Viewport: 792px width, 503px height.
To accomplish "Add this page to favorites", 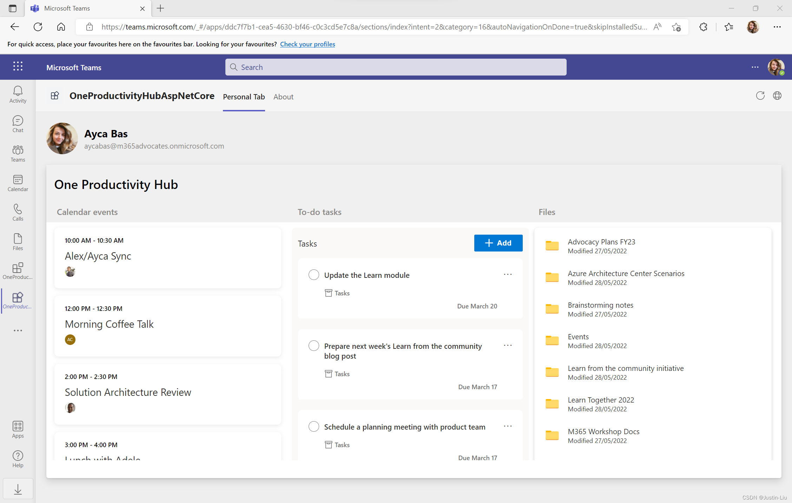I will [676, 27].
